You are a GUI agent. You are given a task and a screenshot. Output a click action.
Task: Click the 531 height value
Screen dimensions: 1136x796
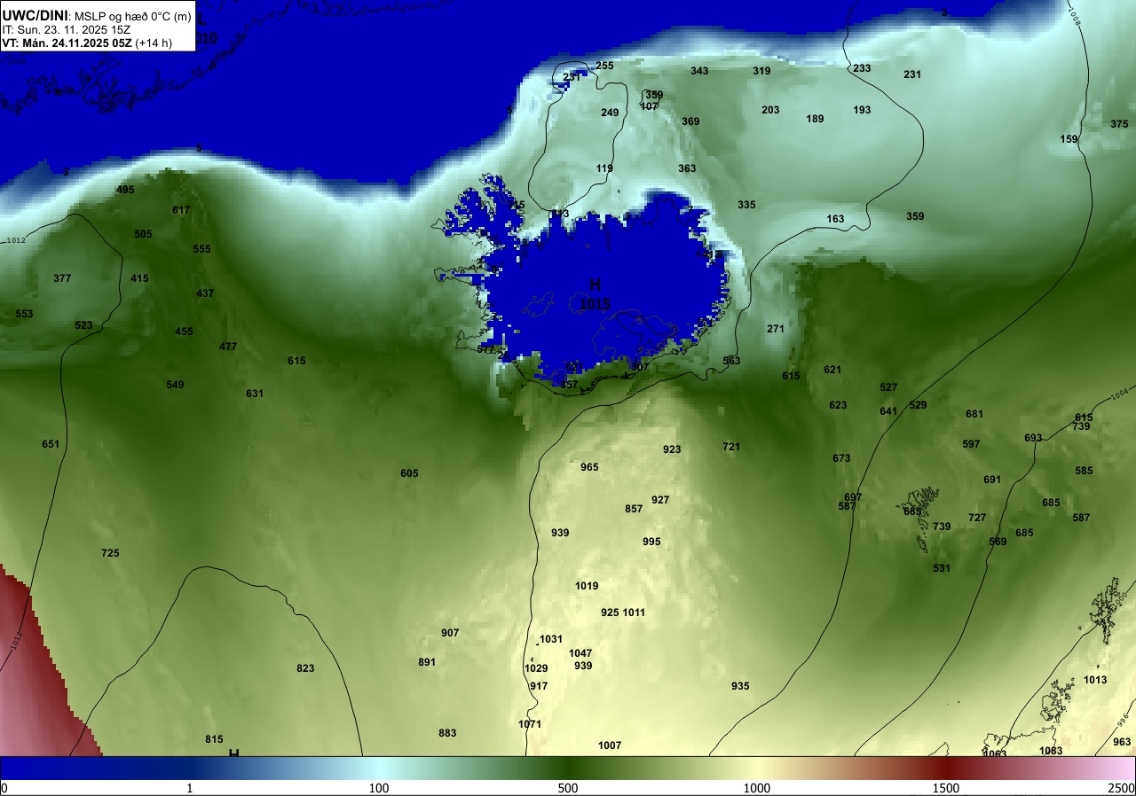click(x=942, y=568)
